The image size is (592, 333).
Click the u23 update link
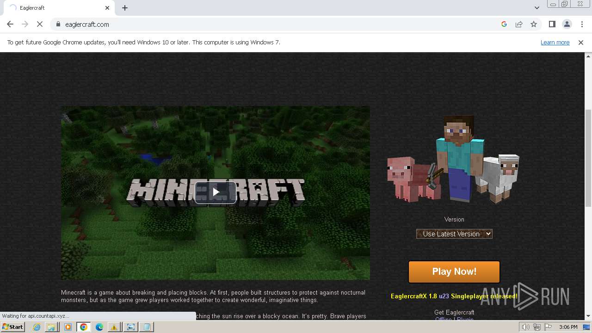444,296
